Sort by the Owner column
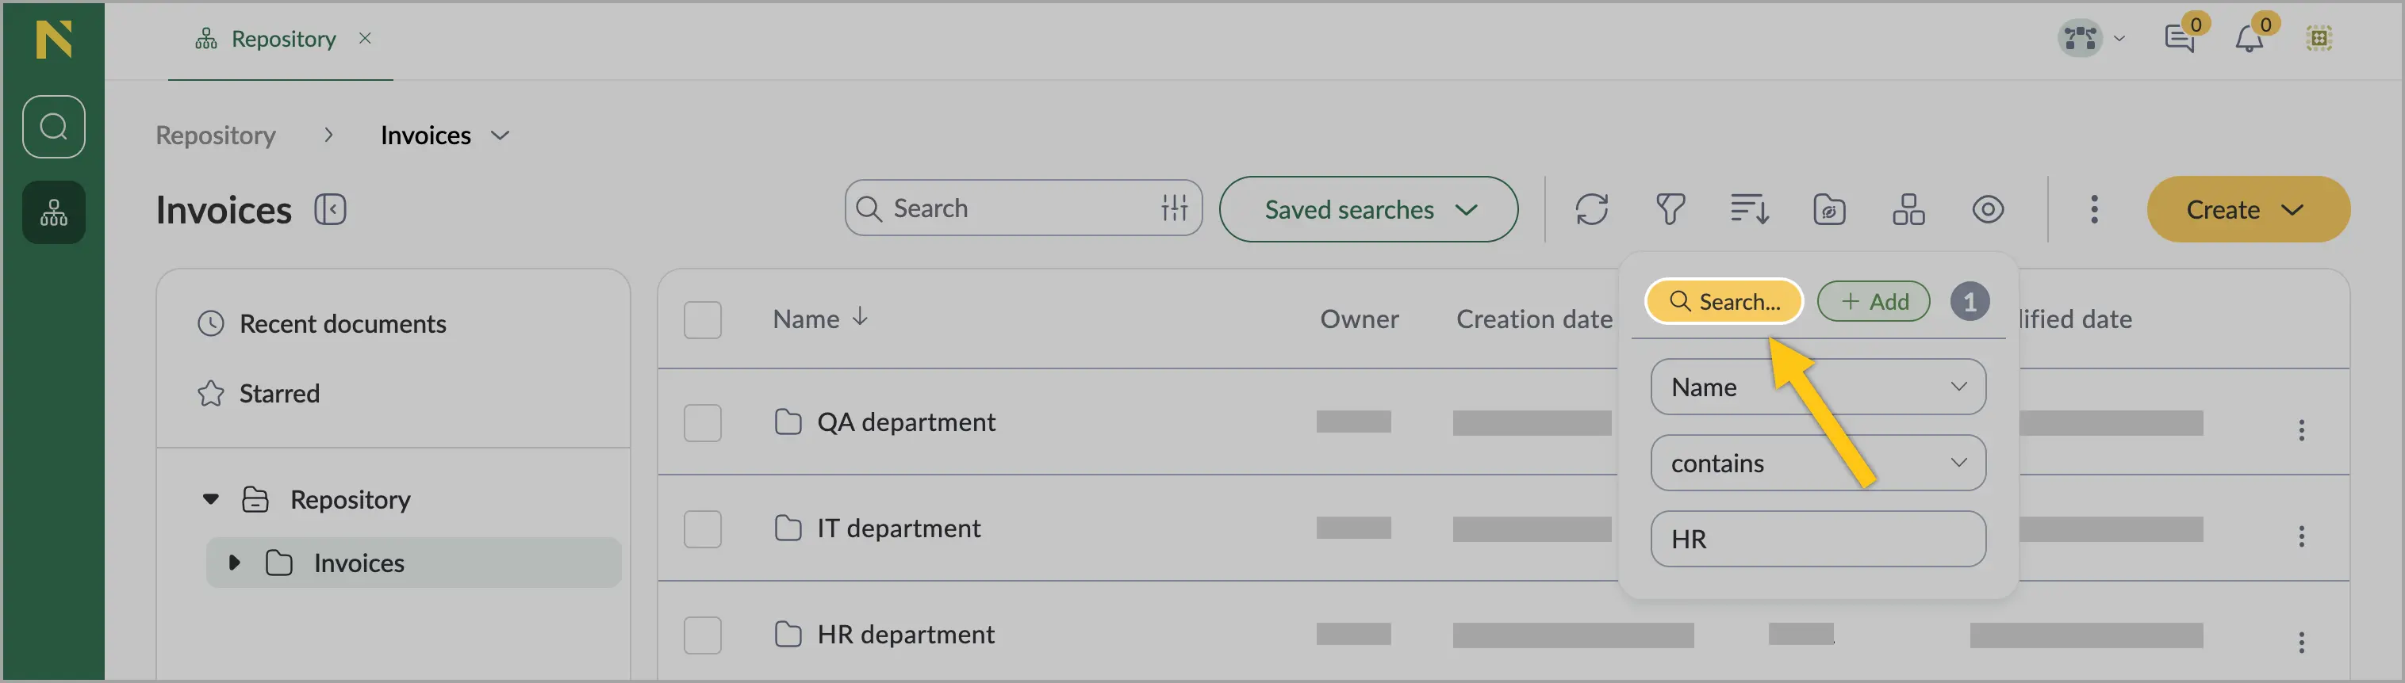The width and height of the screenshot is (2405, 683). (1360, 319)
